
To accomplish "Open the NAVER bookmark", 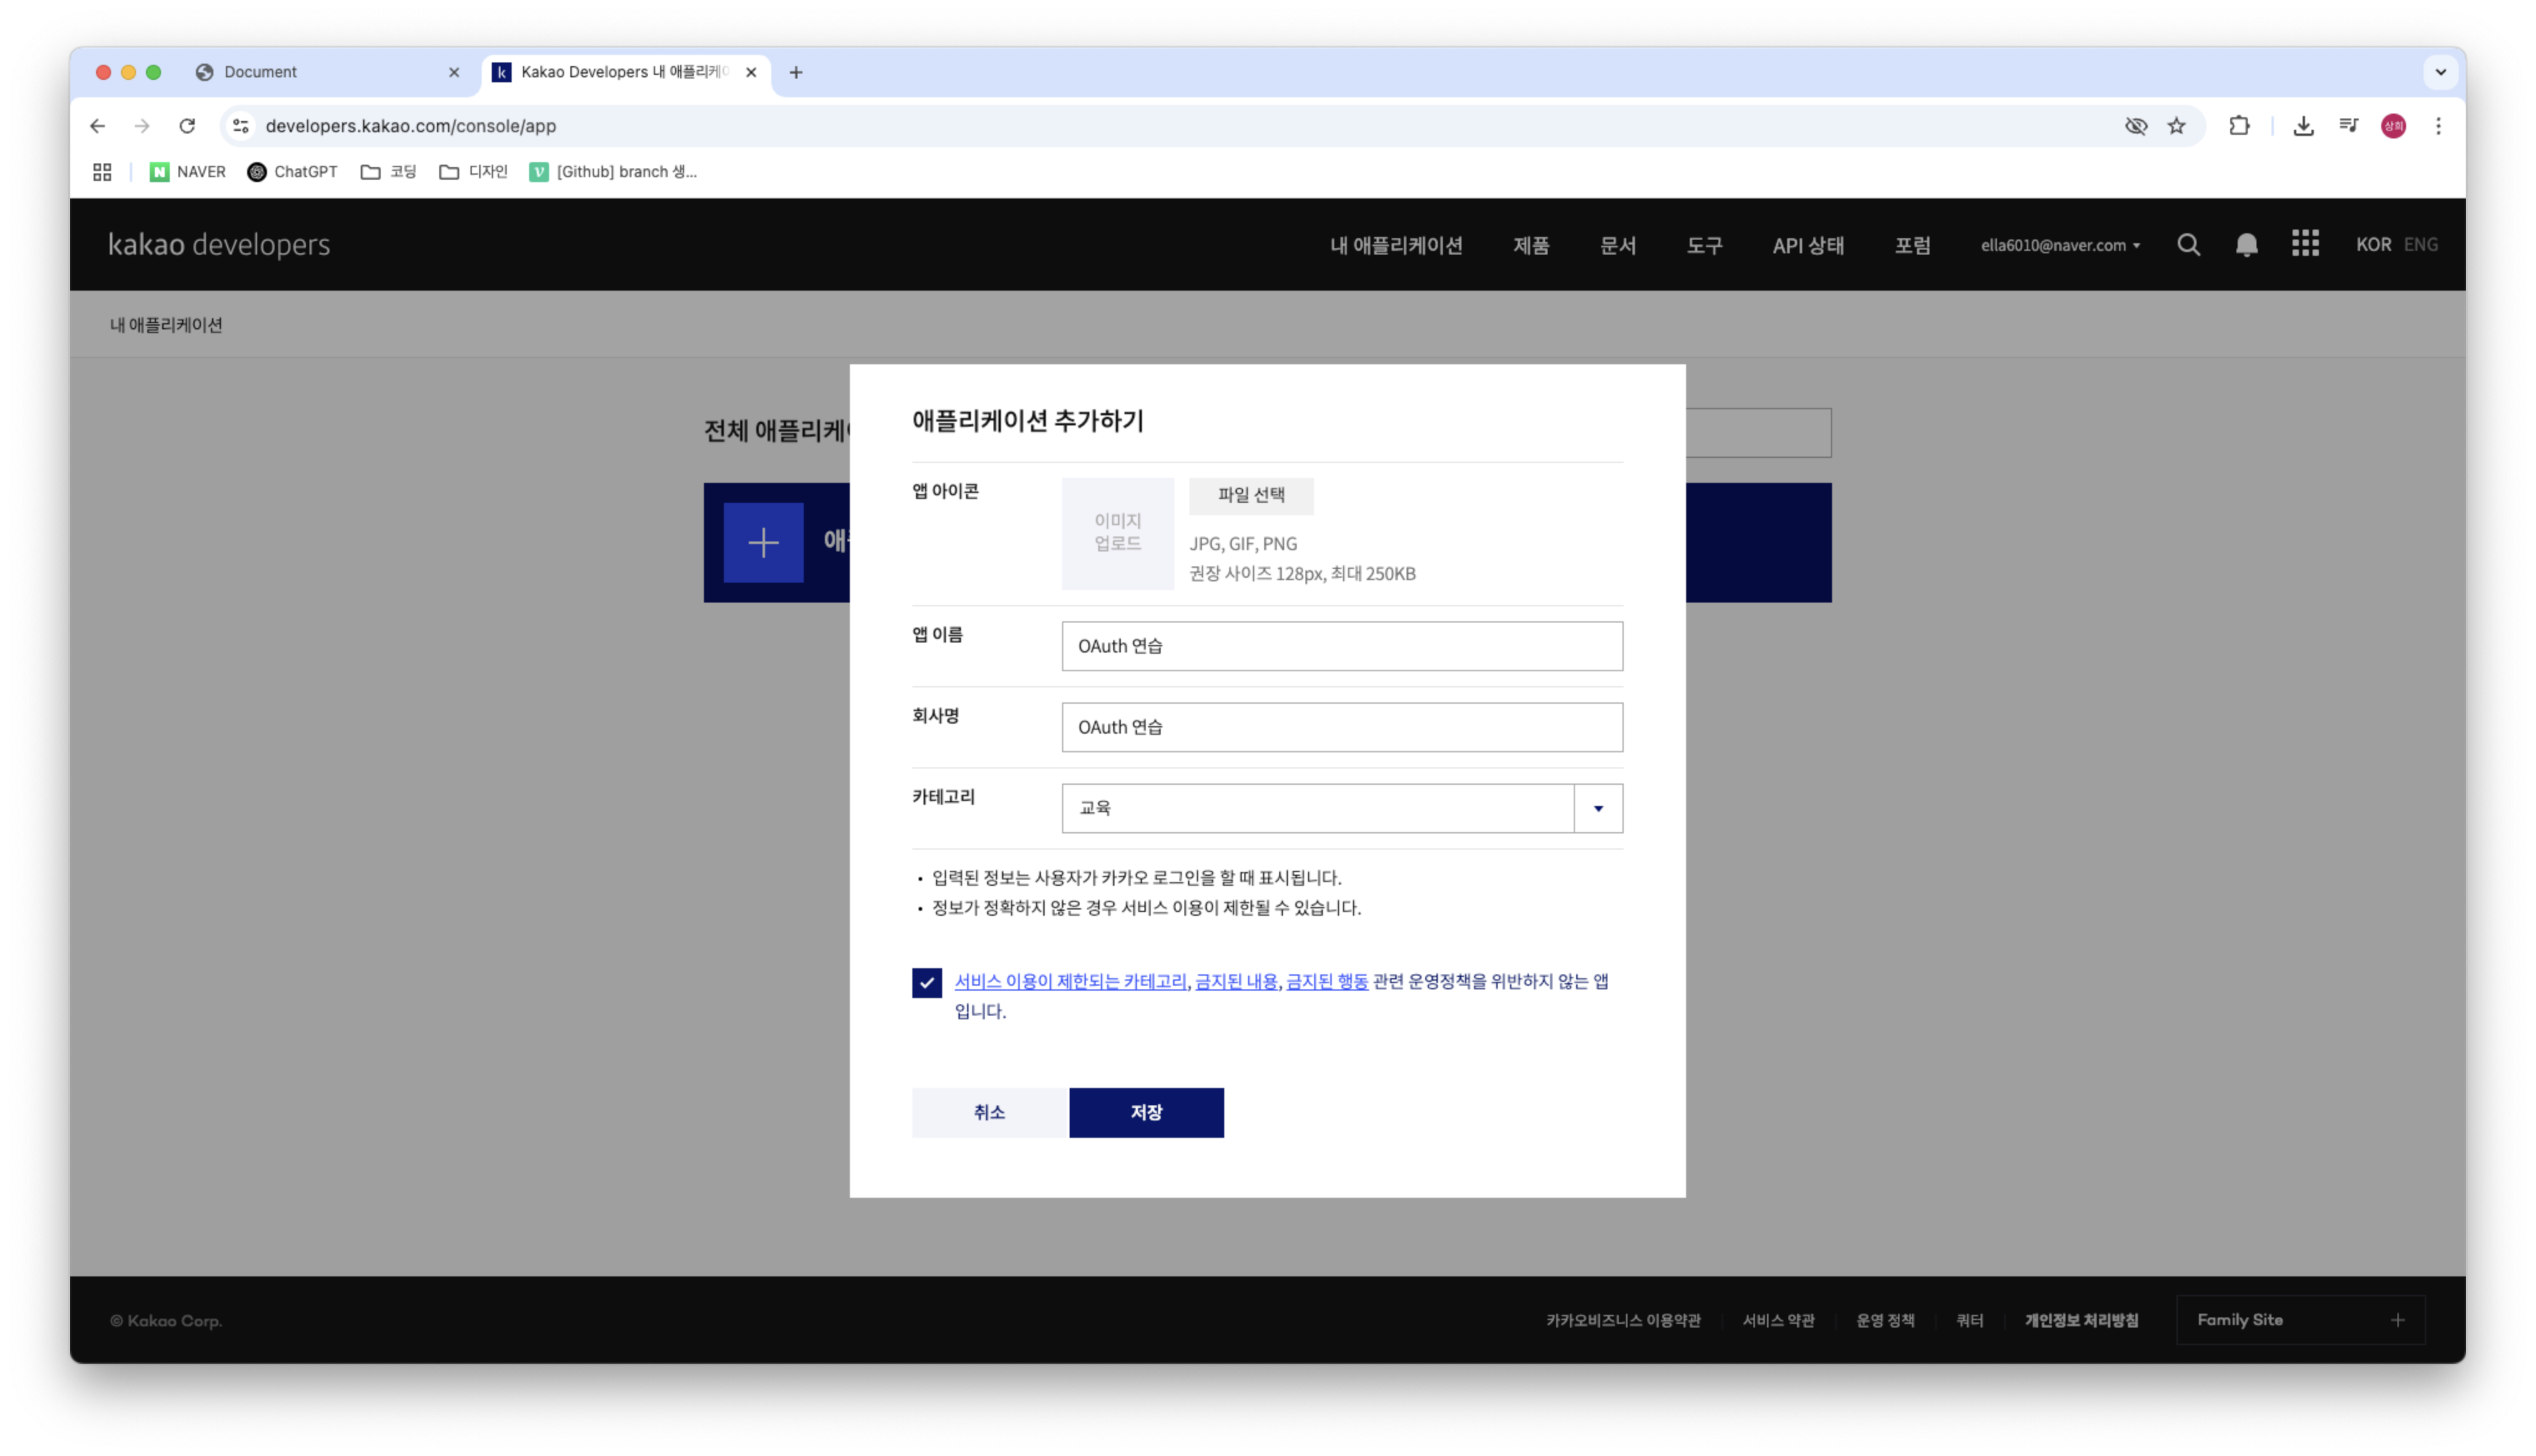I will pos(188,172).
